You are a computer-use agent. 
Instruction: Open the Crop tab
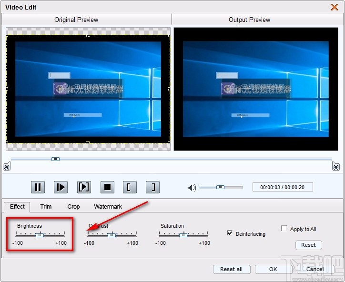tap(73, 207)
